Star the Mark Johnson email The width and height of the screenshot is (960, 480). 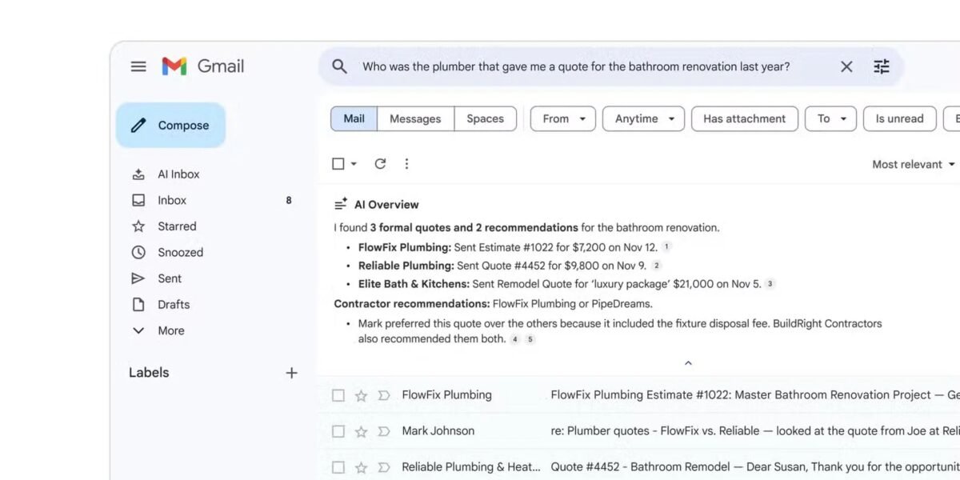tap(361, 431)
